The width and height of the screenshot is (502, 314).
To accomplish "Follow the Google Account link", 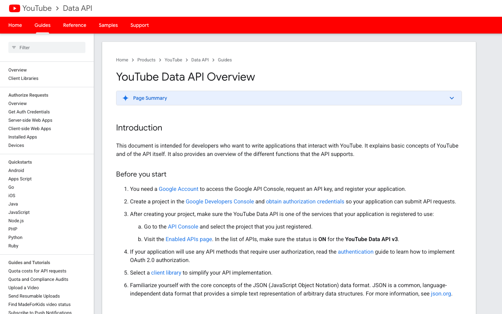I will point(178,189).
